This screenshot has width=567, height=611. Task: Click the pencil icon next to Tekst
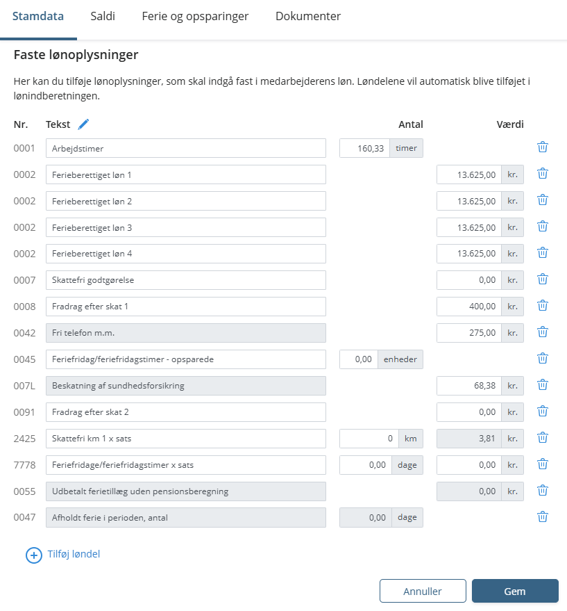(83, 124)
